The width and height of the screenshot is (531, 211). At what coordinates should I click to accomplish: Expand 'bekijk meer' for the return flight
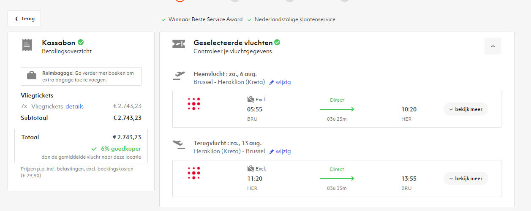(x=466, y=179)
